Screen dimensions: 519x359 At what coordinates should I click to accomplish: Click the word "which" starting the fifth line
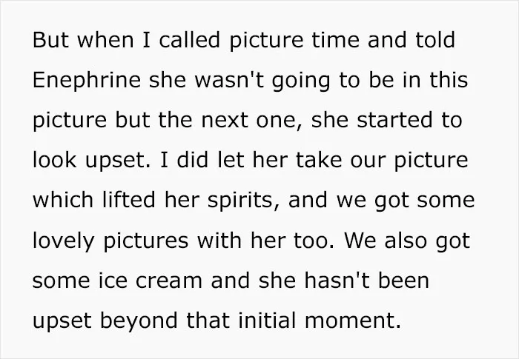63,201
